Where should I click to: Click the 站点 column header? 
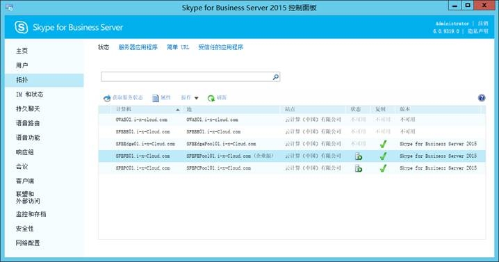(290, 109)
